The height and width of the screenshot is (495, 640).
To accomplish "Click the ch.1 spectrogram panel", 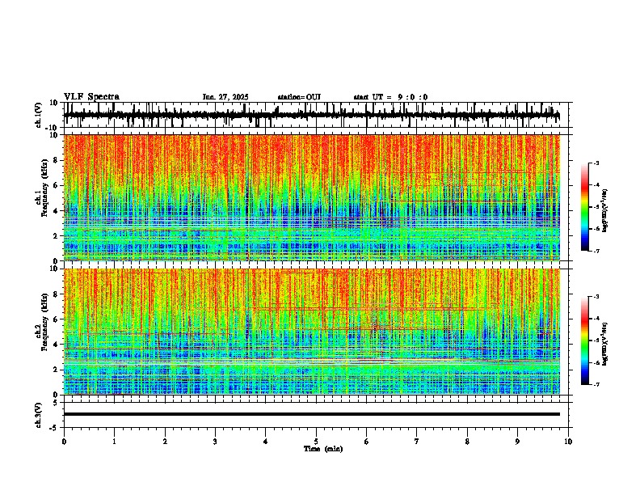I will (311, 197).
